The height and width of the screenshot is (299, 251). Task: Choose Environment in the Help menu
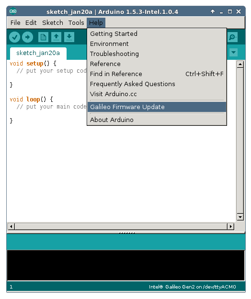pyautogui.click(x=157, y=44)
